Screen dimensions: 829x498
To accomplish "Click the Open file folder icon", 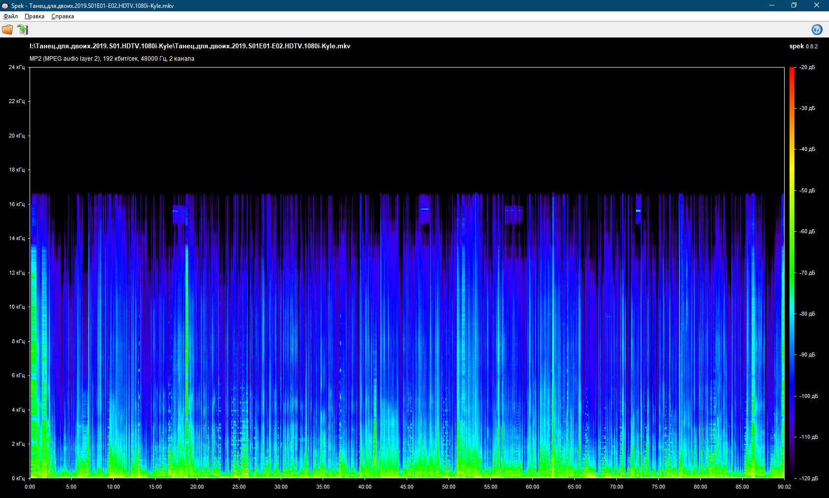I will coord(7,30).
